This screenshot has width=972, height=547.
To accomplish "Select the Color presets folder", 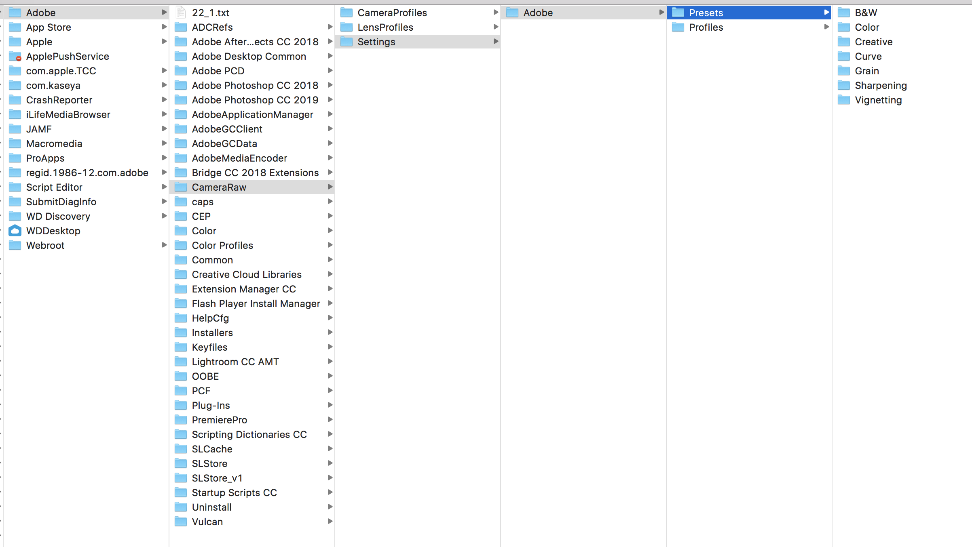I will pyautogui.click(x=866, y=27).
